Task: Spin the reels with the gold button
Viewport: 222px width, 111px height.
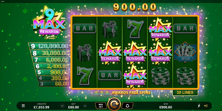Action: click(x=114, y=105)
